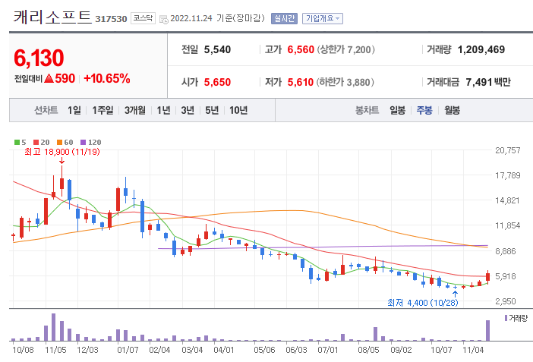Click the red 20-period moving average swatch
This screenshot has width=533, height=362.
click(x=36, y=142)
